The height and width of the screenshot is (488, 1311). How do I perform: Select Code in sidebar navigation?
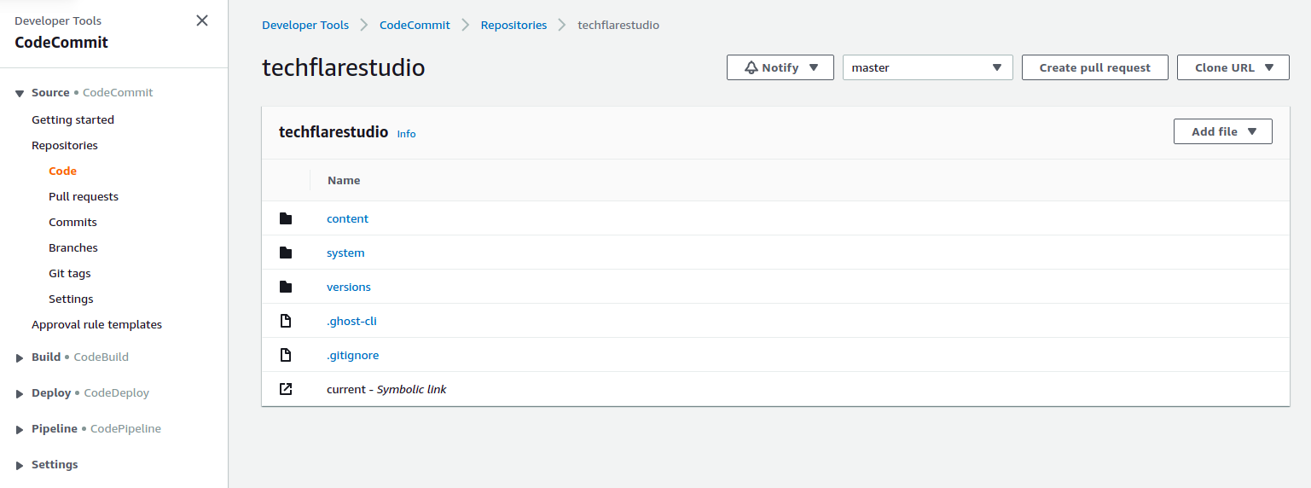point(63,171)
